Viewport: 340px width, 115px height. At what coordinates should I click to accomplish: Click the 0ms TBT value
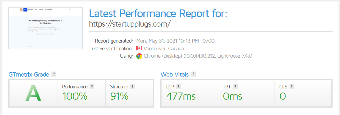coord(232,96)
